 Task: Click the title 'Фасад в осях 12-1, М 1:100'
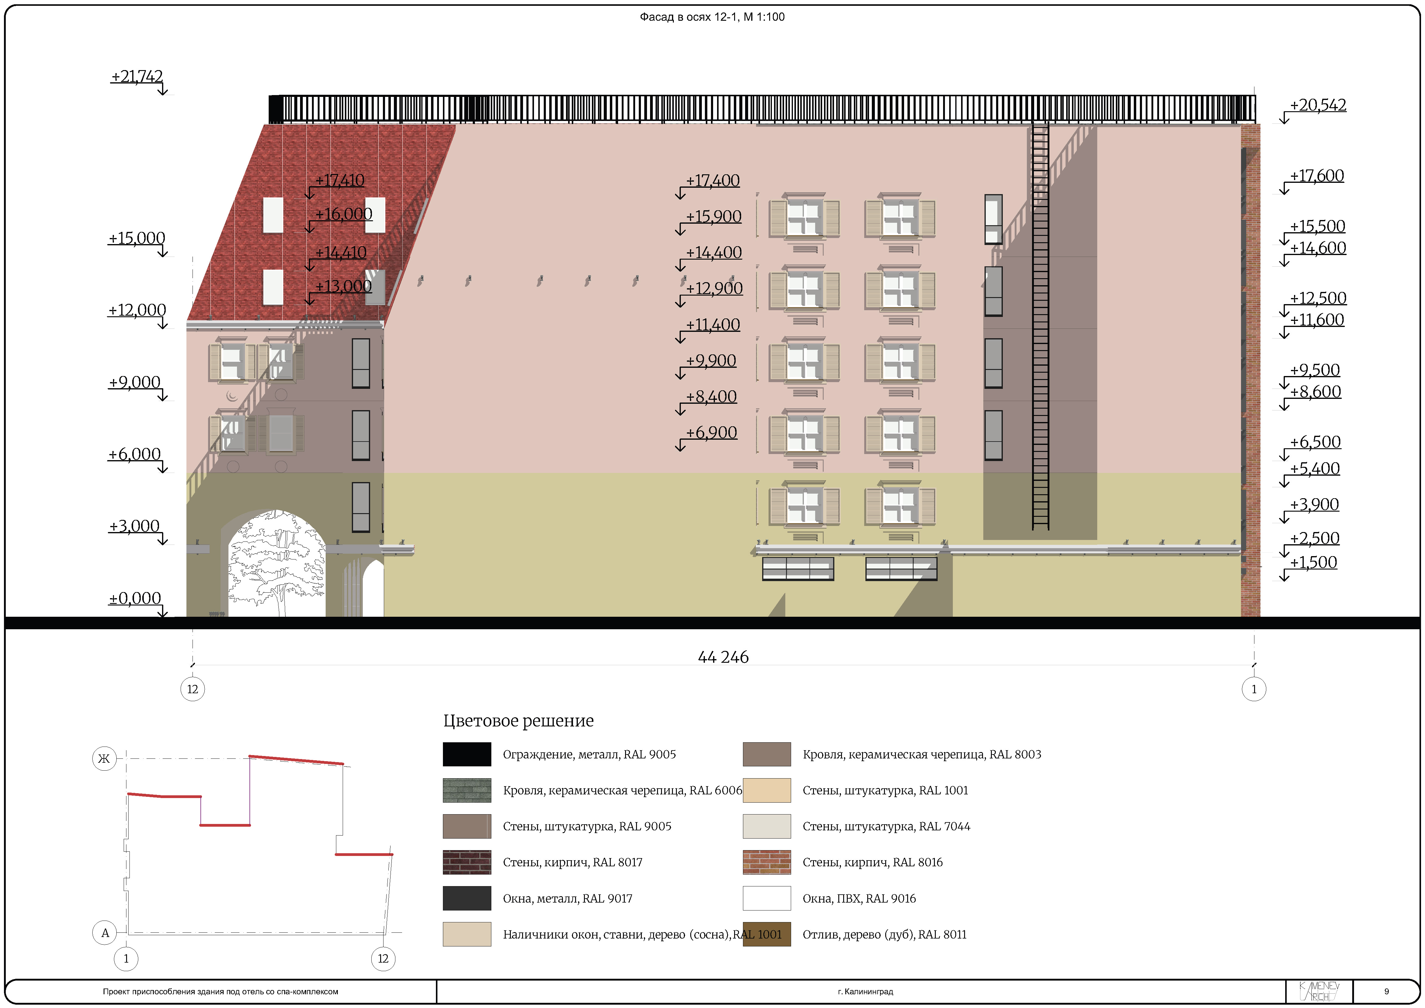(712, 17)
